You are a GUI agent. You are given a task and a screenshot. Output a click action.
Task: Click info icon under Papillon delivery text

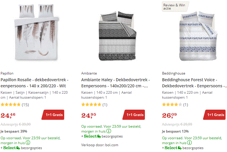28,143
